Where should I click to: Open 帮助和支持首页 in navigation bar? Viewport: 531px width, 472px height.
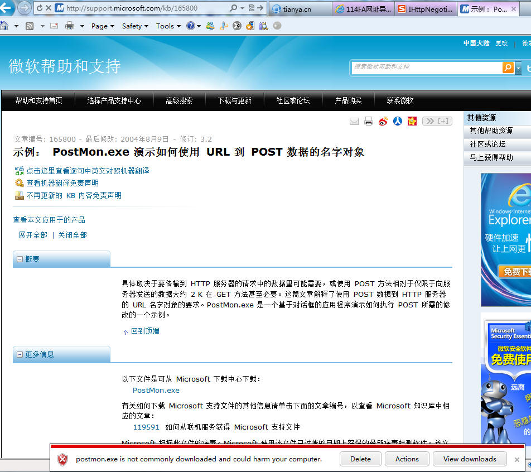38,100
